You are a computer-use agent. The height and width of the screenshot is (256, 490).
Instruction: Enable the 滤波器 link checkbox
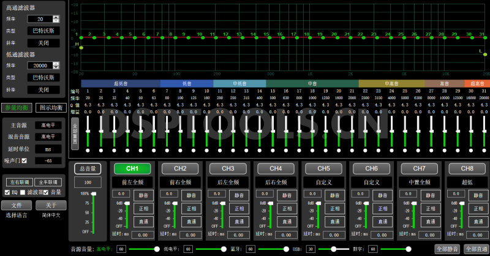(x=24, y=192)
